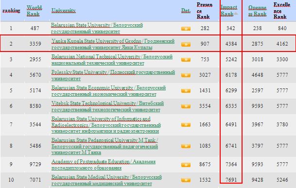The width and height of the screenshot is (296, 188).
Task: Select excellence rank value 5246
Action: [x=282, y=180]
